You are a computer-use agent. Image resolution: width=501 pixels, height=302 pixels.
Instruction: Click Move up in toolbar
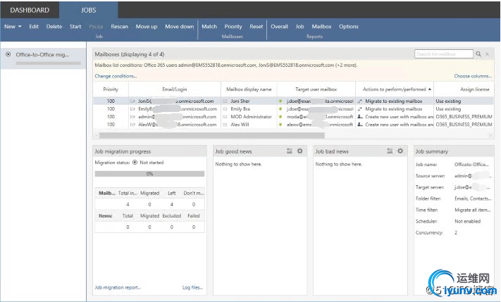[x=147, y=27]
